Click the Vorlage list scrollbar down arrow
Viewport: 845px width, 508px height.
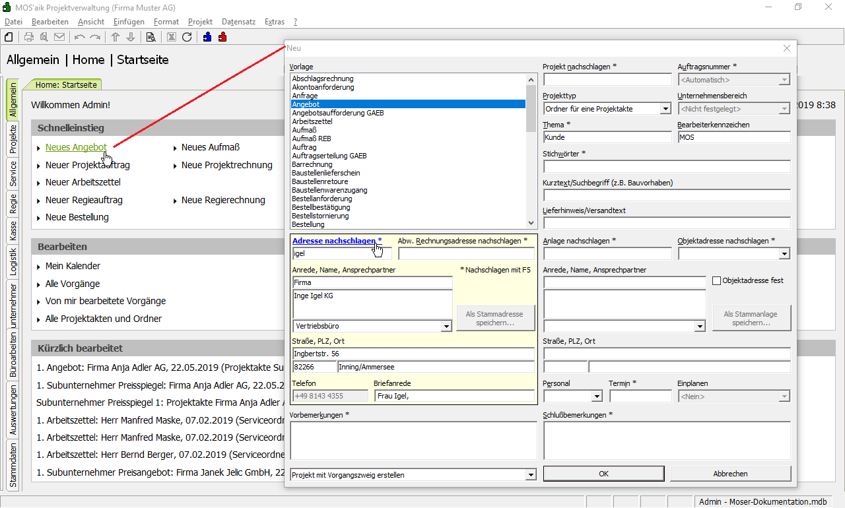pos(531,224)
